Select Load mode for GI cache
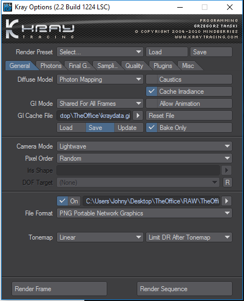244x301 pixels. point(71,128)
